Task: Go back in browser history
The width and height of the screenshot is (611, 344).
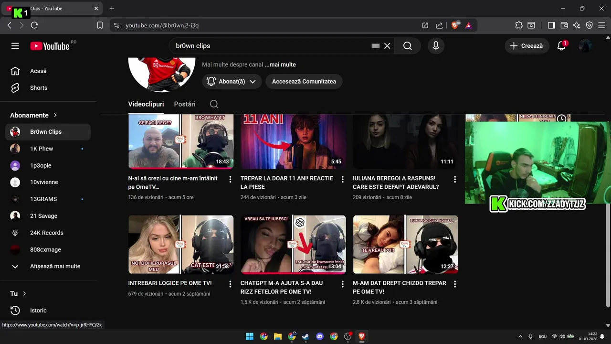Action: [10, 25]
